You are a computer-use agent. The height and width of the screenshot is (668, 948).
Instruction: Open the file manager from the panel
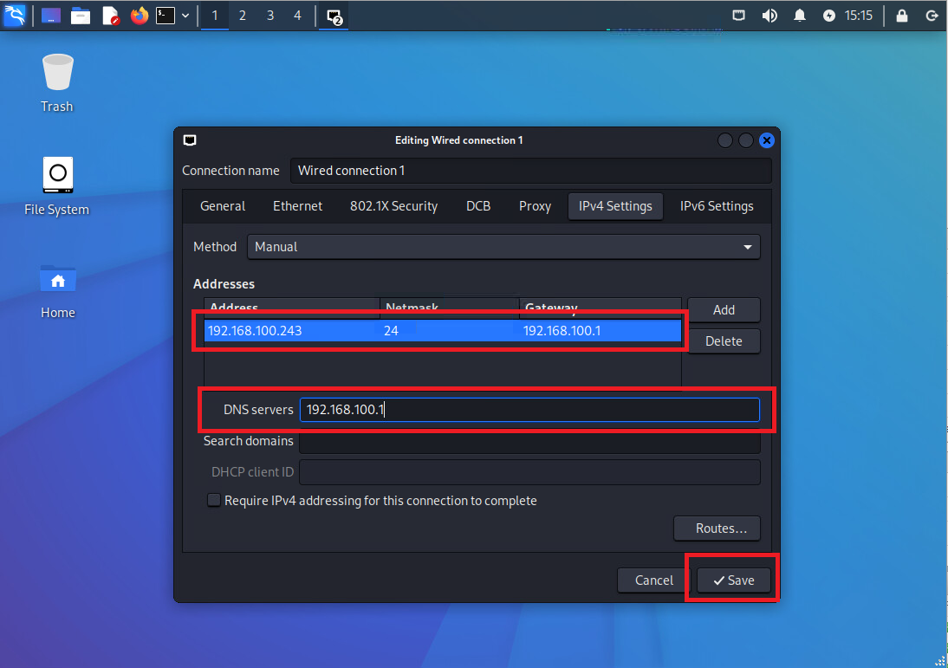pos(81,16)
